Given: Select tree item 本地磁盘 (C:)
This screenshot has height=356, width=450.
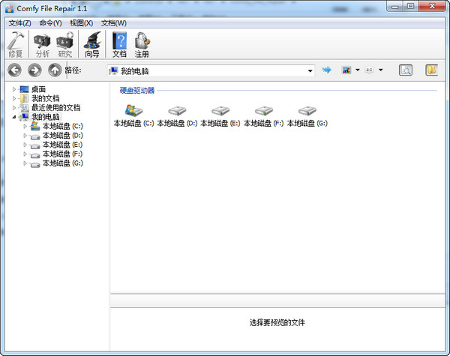Looking at the screenshot, I should click(x=62, y=126).
